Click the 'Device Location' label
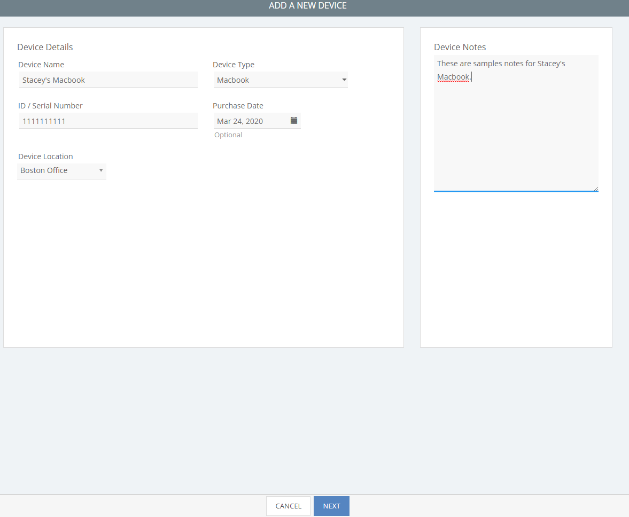 [x=45, y=156]
